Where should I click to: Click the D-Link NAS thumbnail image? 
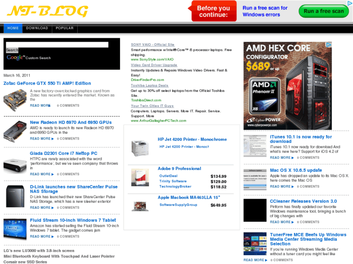[15, 196]
